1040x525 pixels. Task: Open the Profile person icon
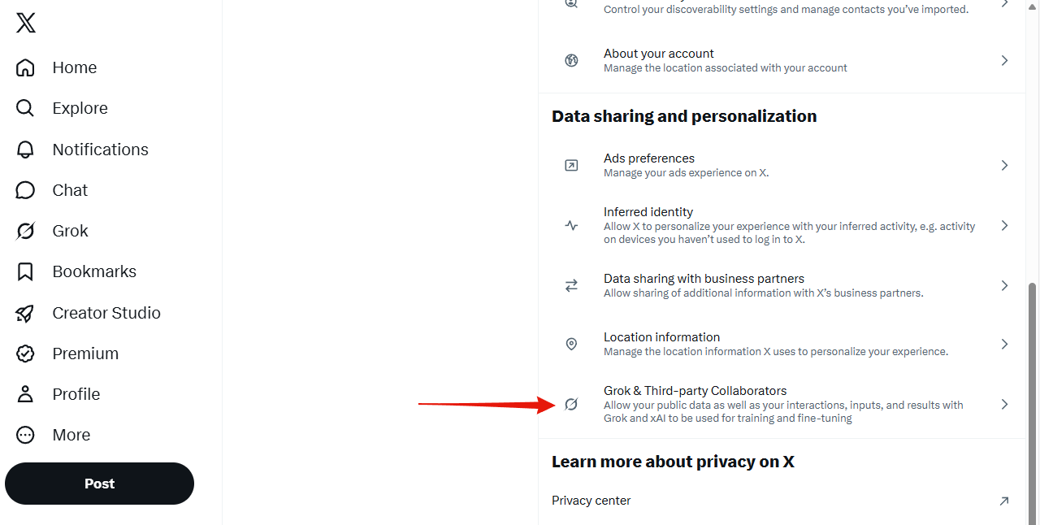click(25, 394)
